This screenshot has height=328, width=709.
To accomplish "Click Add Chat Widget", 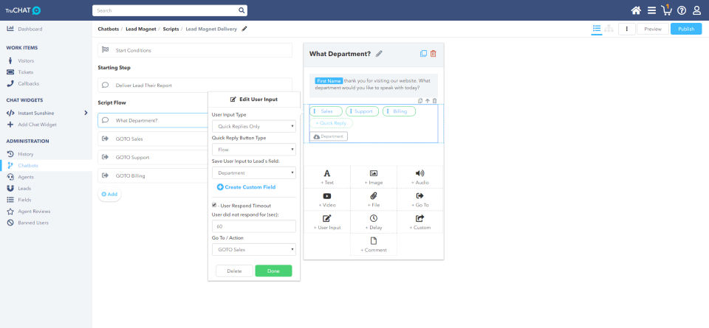I will (37, 125).
